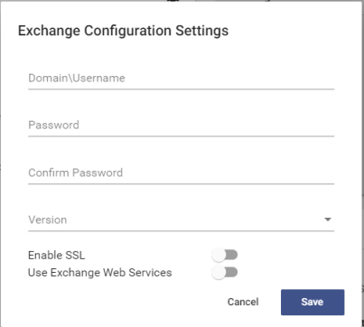Toggle the Enable SSL switch
This screenshot has width=364, height=327.
[225, 256]
